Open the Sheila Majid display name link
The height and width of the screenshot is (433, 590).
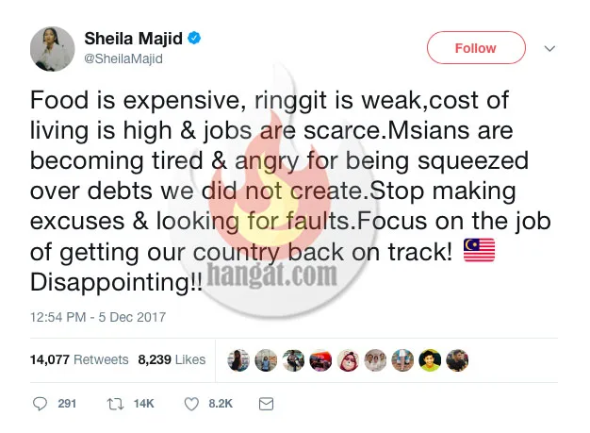click(x=135, y=39)
